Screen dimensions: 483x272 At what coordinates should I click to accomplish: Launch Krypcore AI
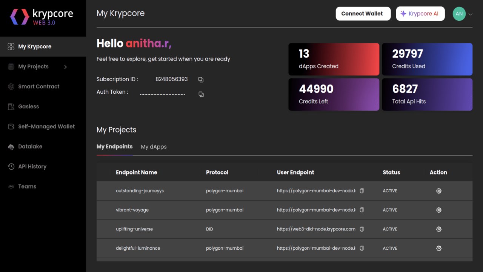[420, 14]
